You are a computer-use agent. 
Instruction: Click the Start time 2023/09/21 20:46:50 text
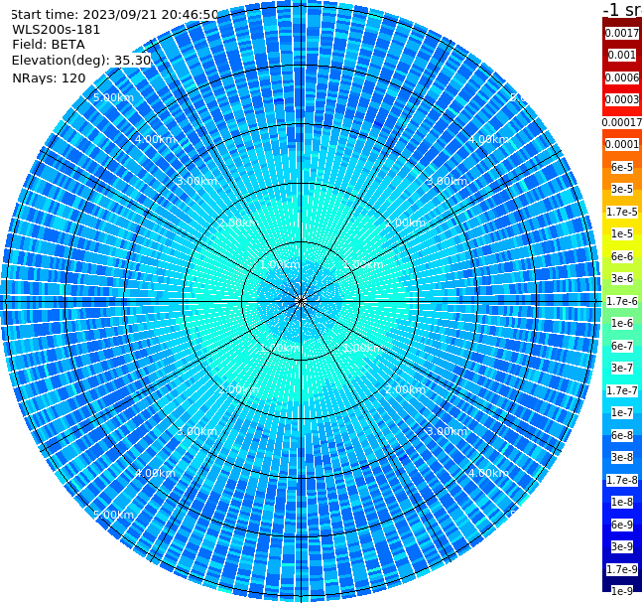pos(114,15)
